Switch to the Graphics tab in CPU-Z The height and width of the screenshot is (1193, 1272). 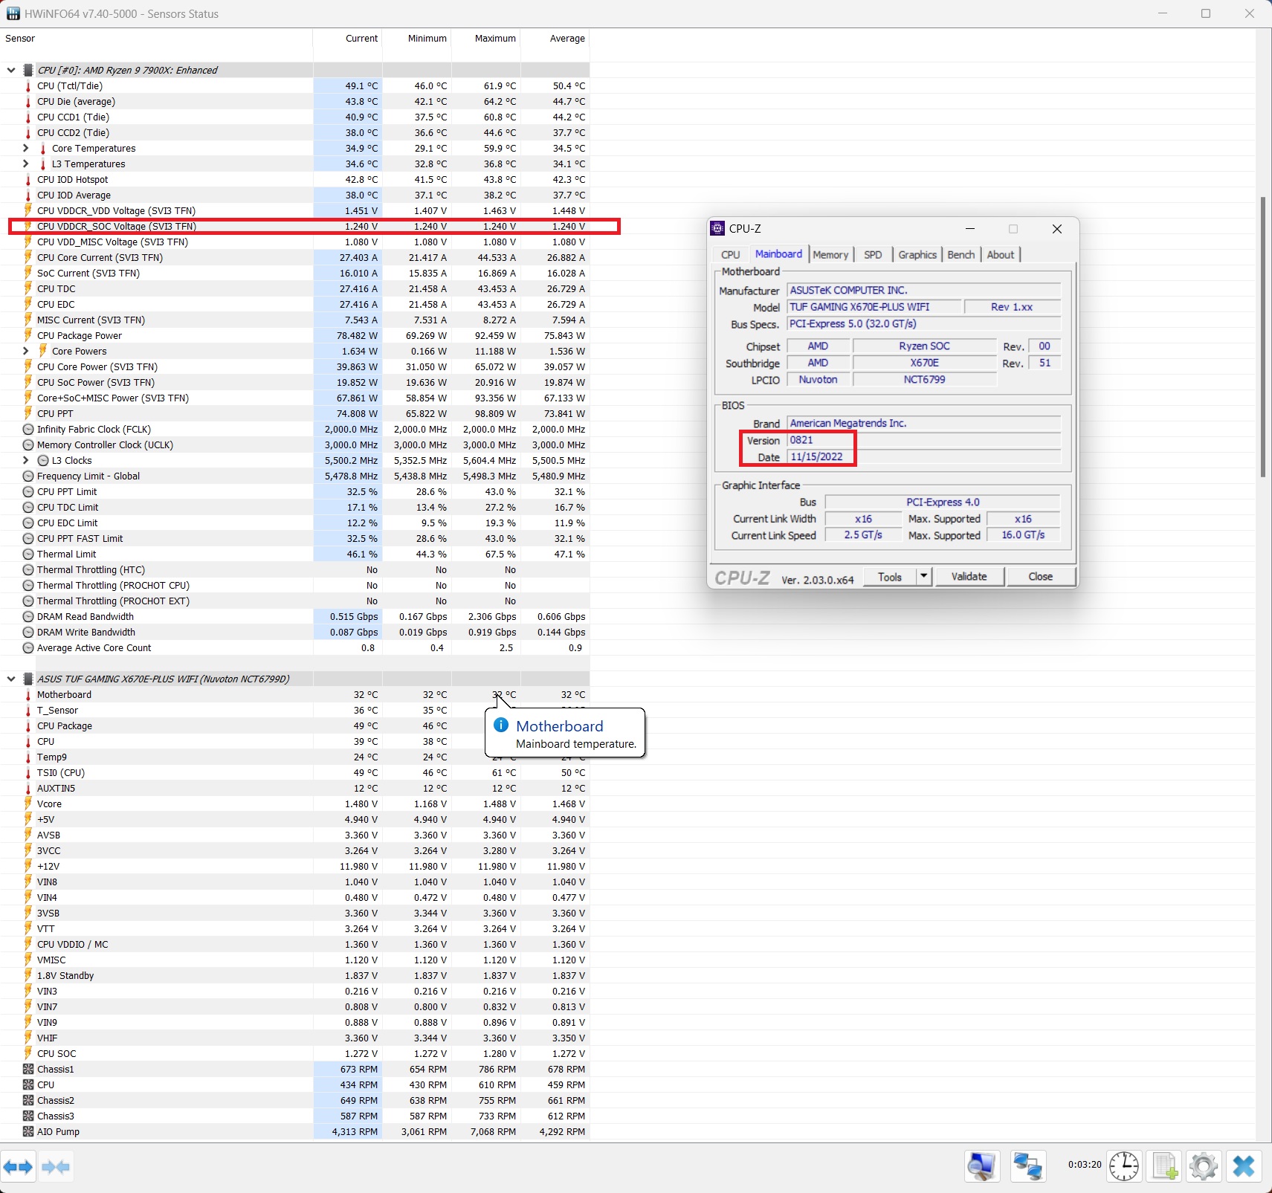coord(917,254)
